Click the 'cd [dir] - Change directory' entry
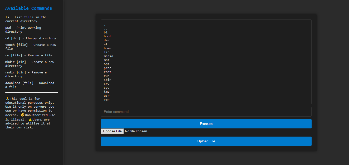The width and height of the screenshot is (349, 165). pos(31,38)
